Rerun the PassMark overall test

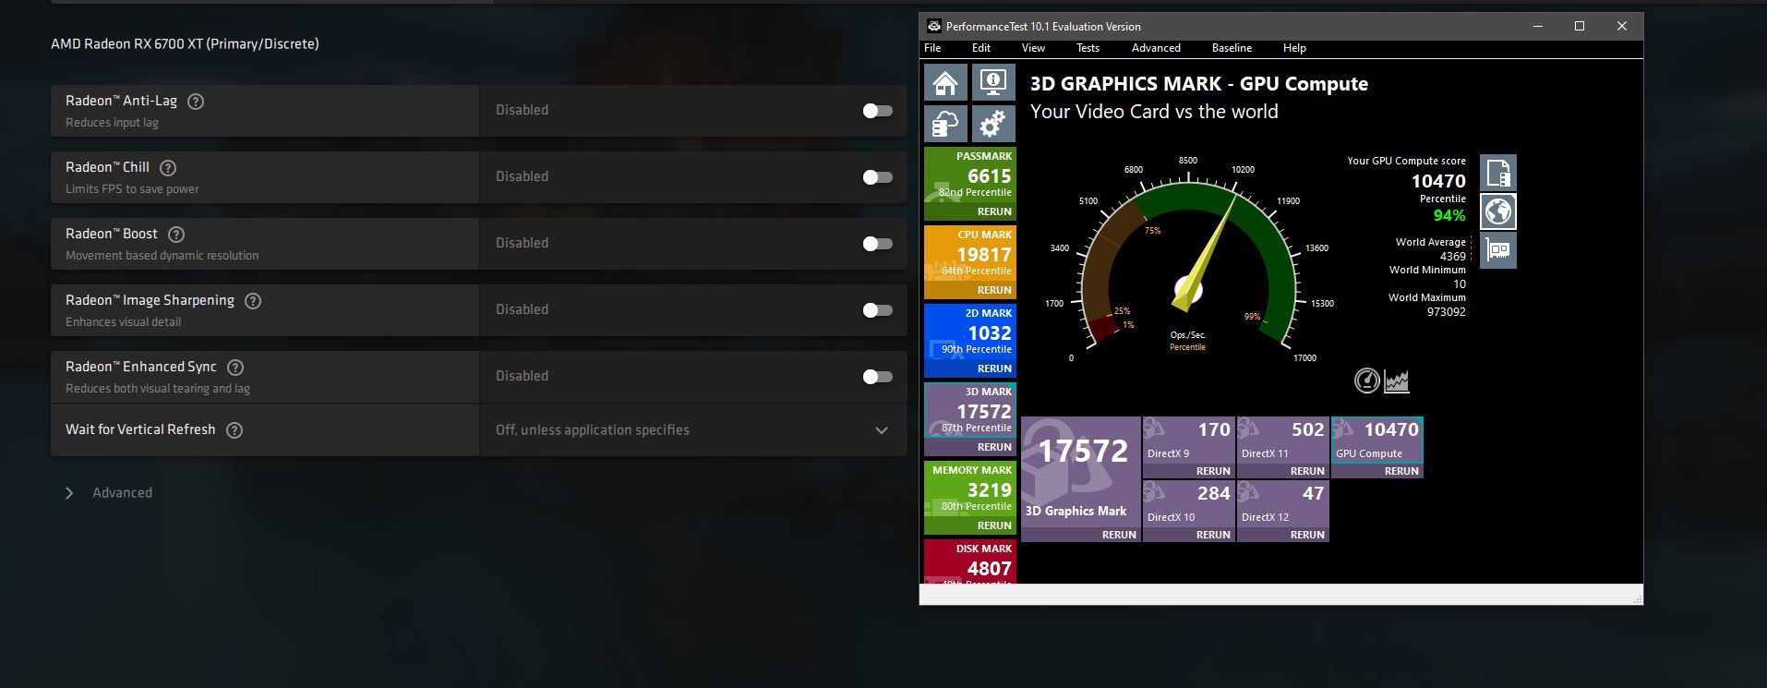994,211
